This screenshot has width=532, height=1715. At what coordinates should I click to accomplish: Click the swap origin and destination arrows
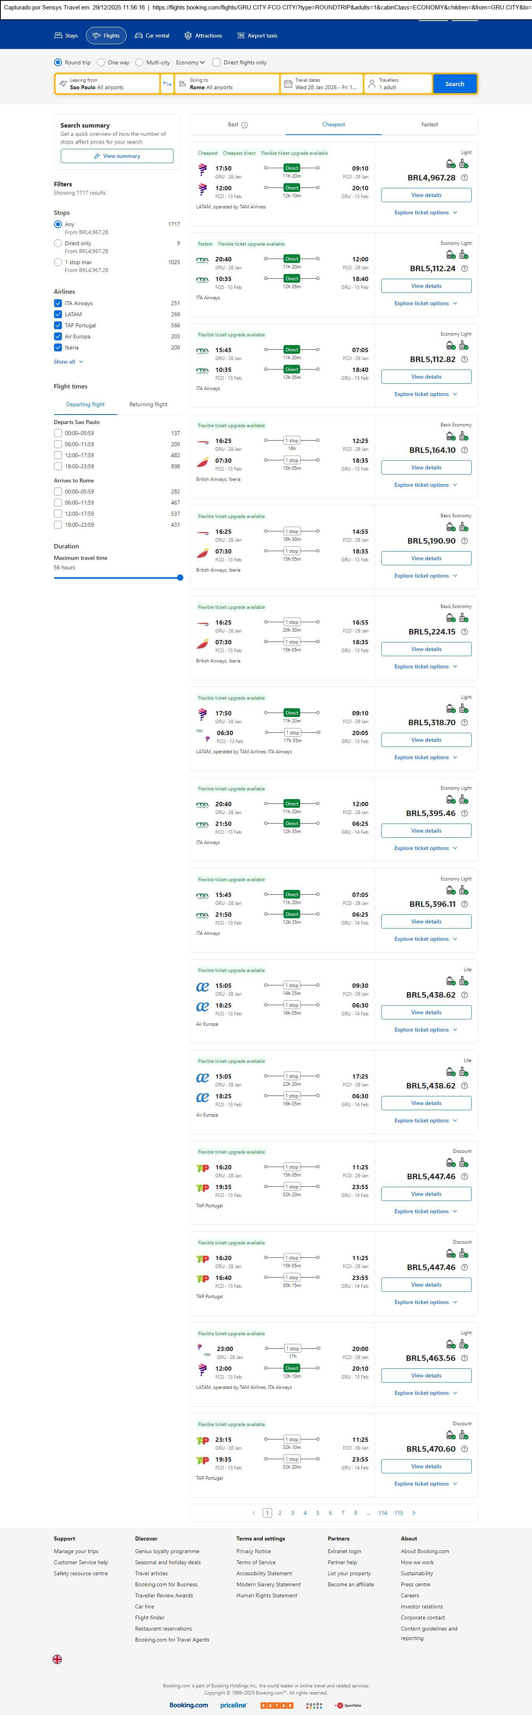167,84
